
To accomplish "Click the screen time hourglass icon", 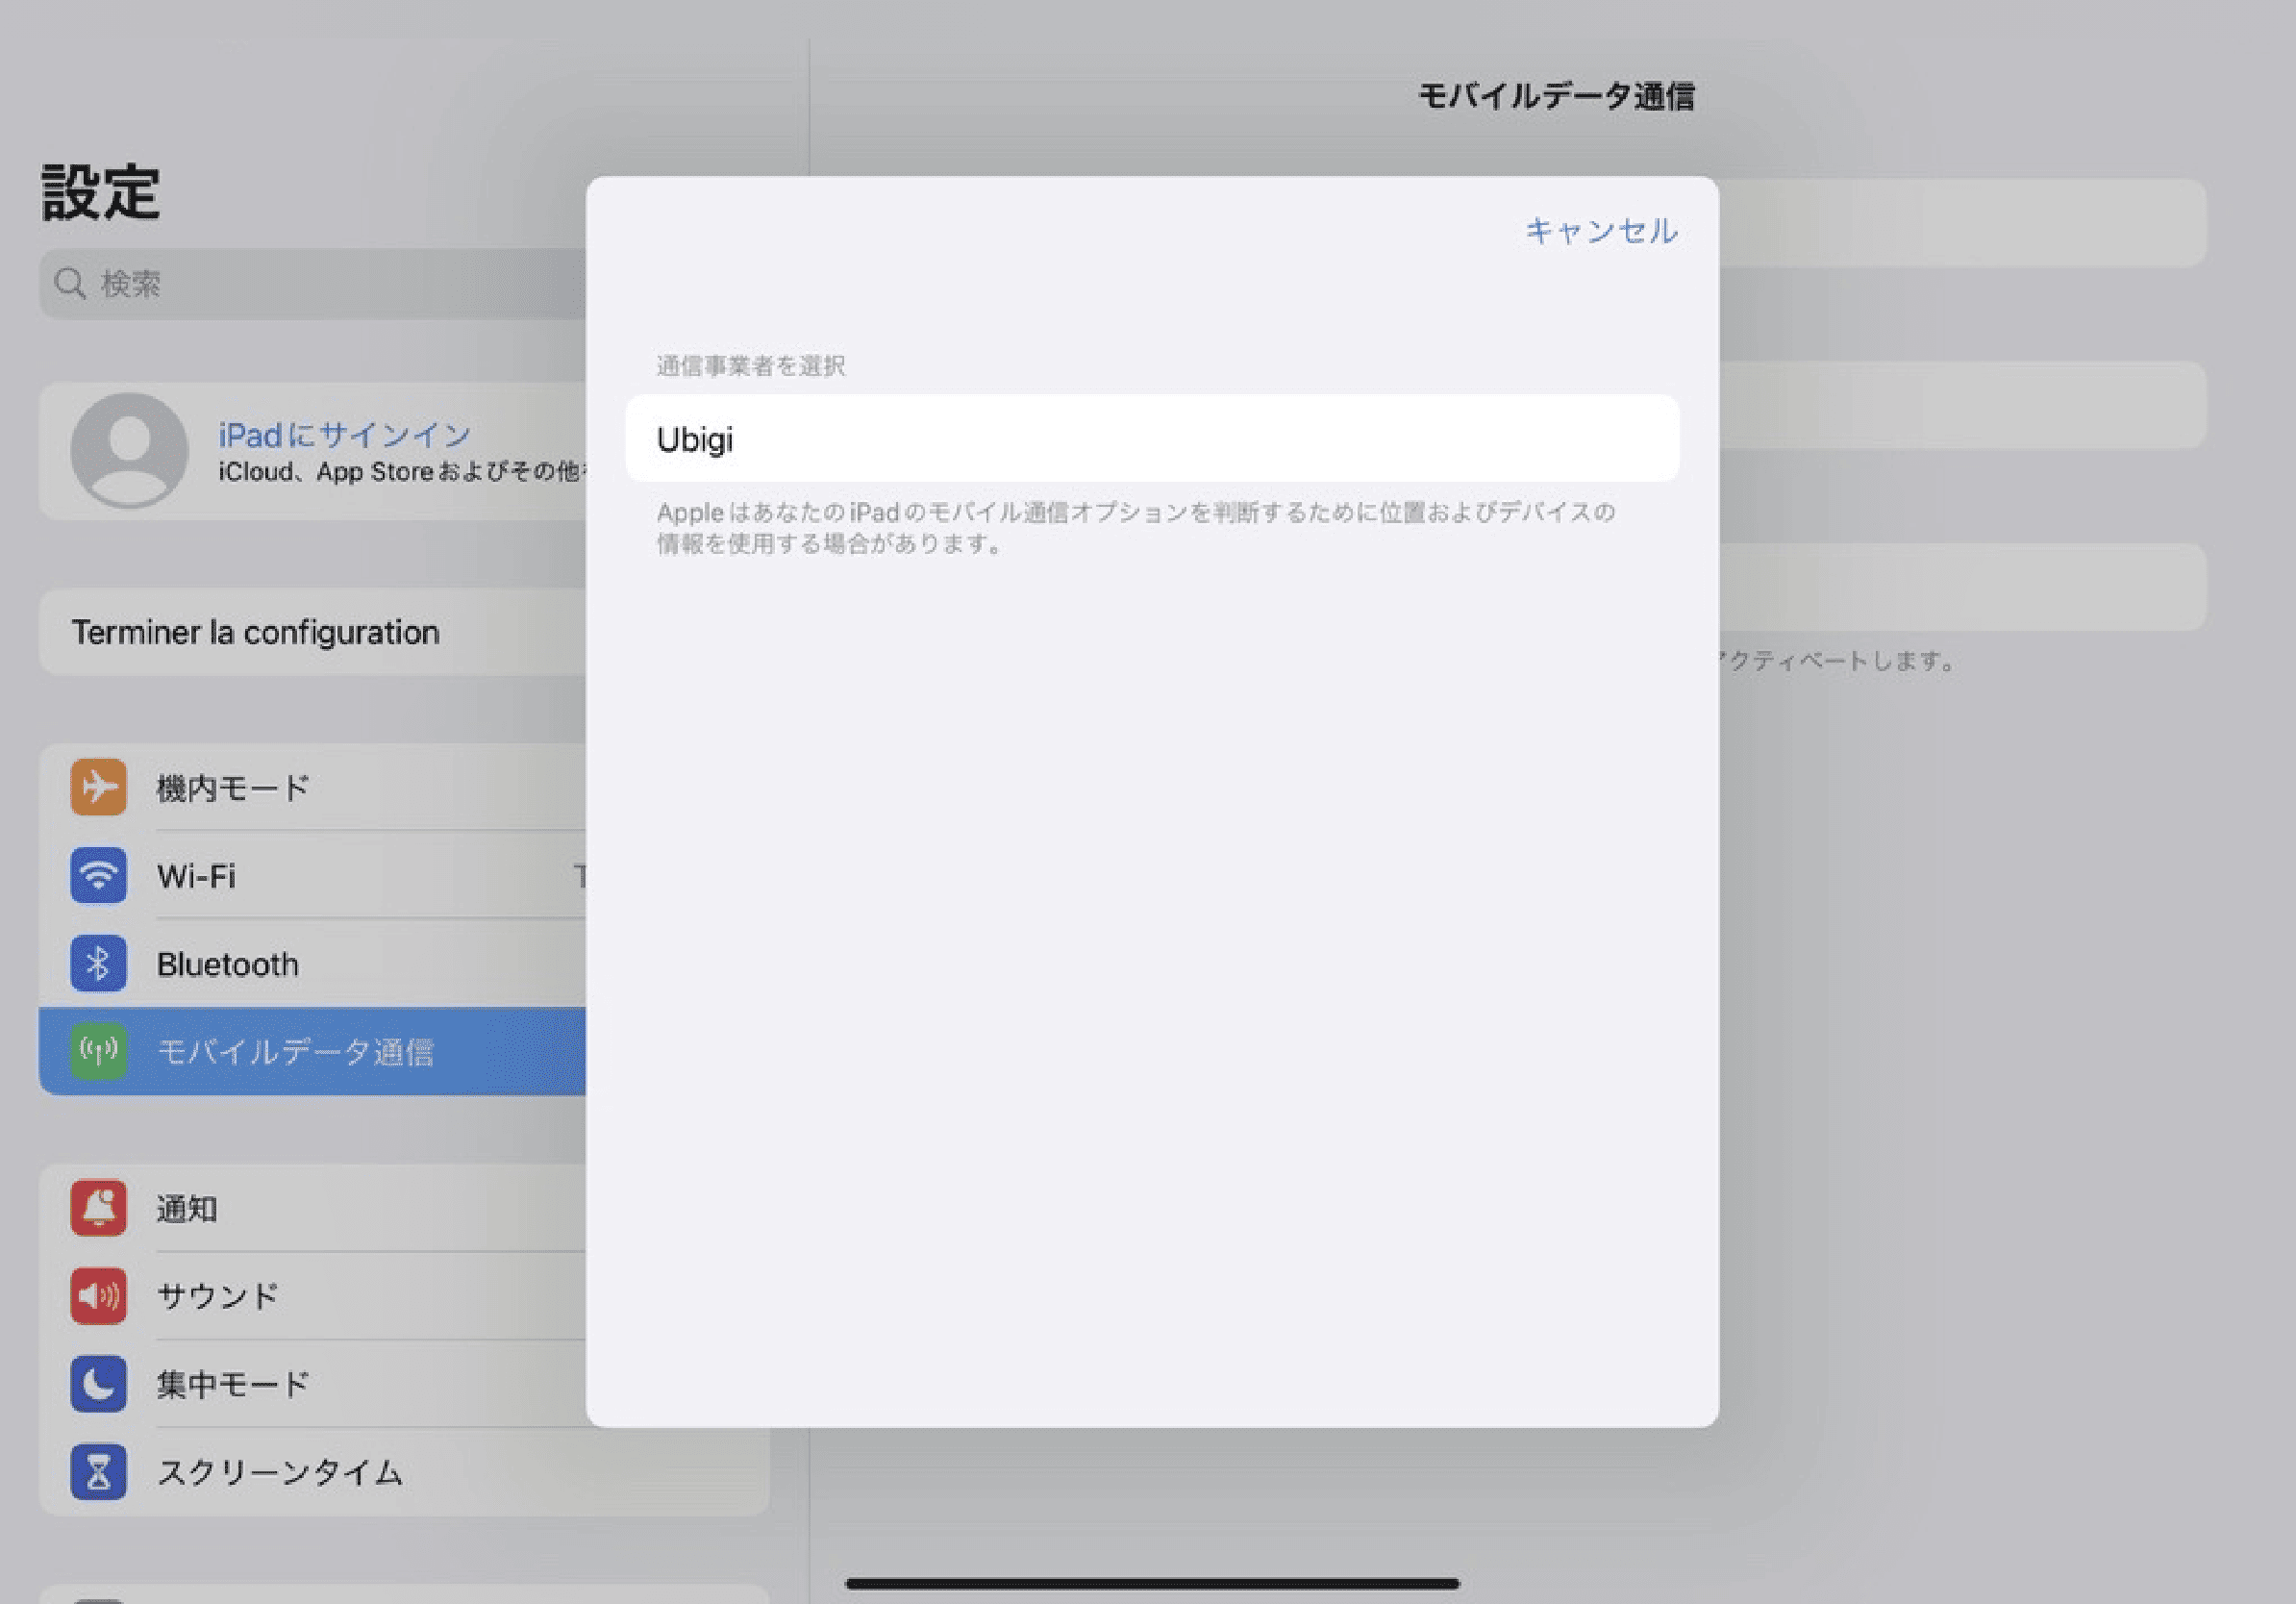I will (98, 1472).
